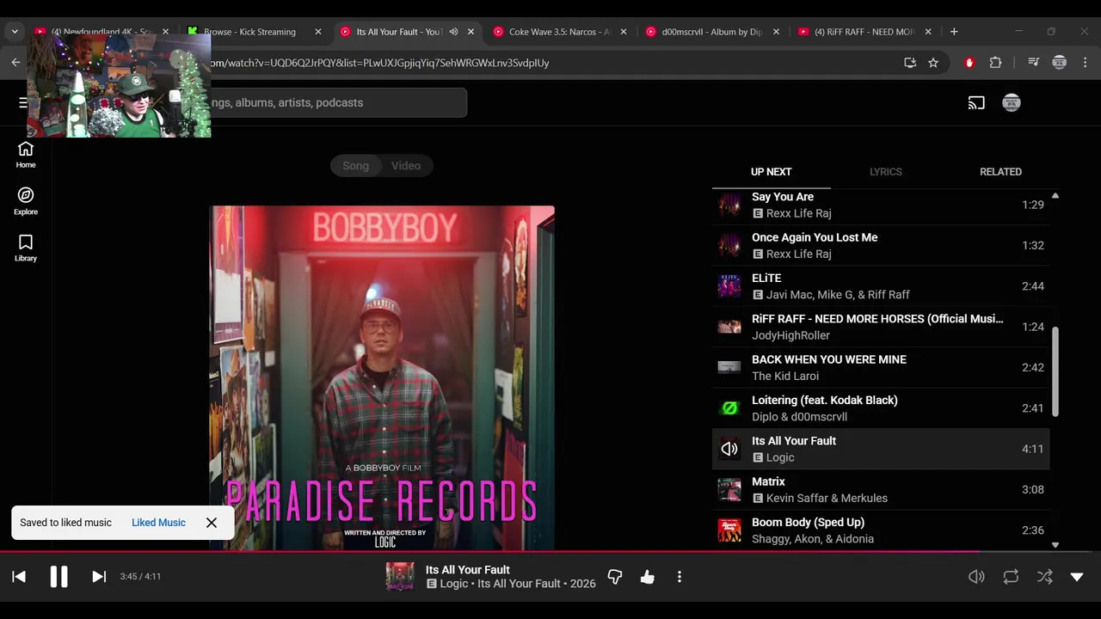Toggle shuffle mode
Viewport: 1101px width, 619px height.
tap(1044, 577)
